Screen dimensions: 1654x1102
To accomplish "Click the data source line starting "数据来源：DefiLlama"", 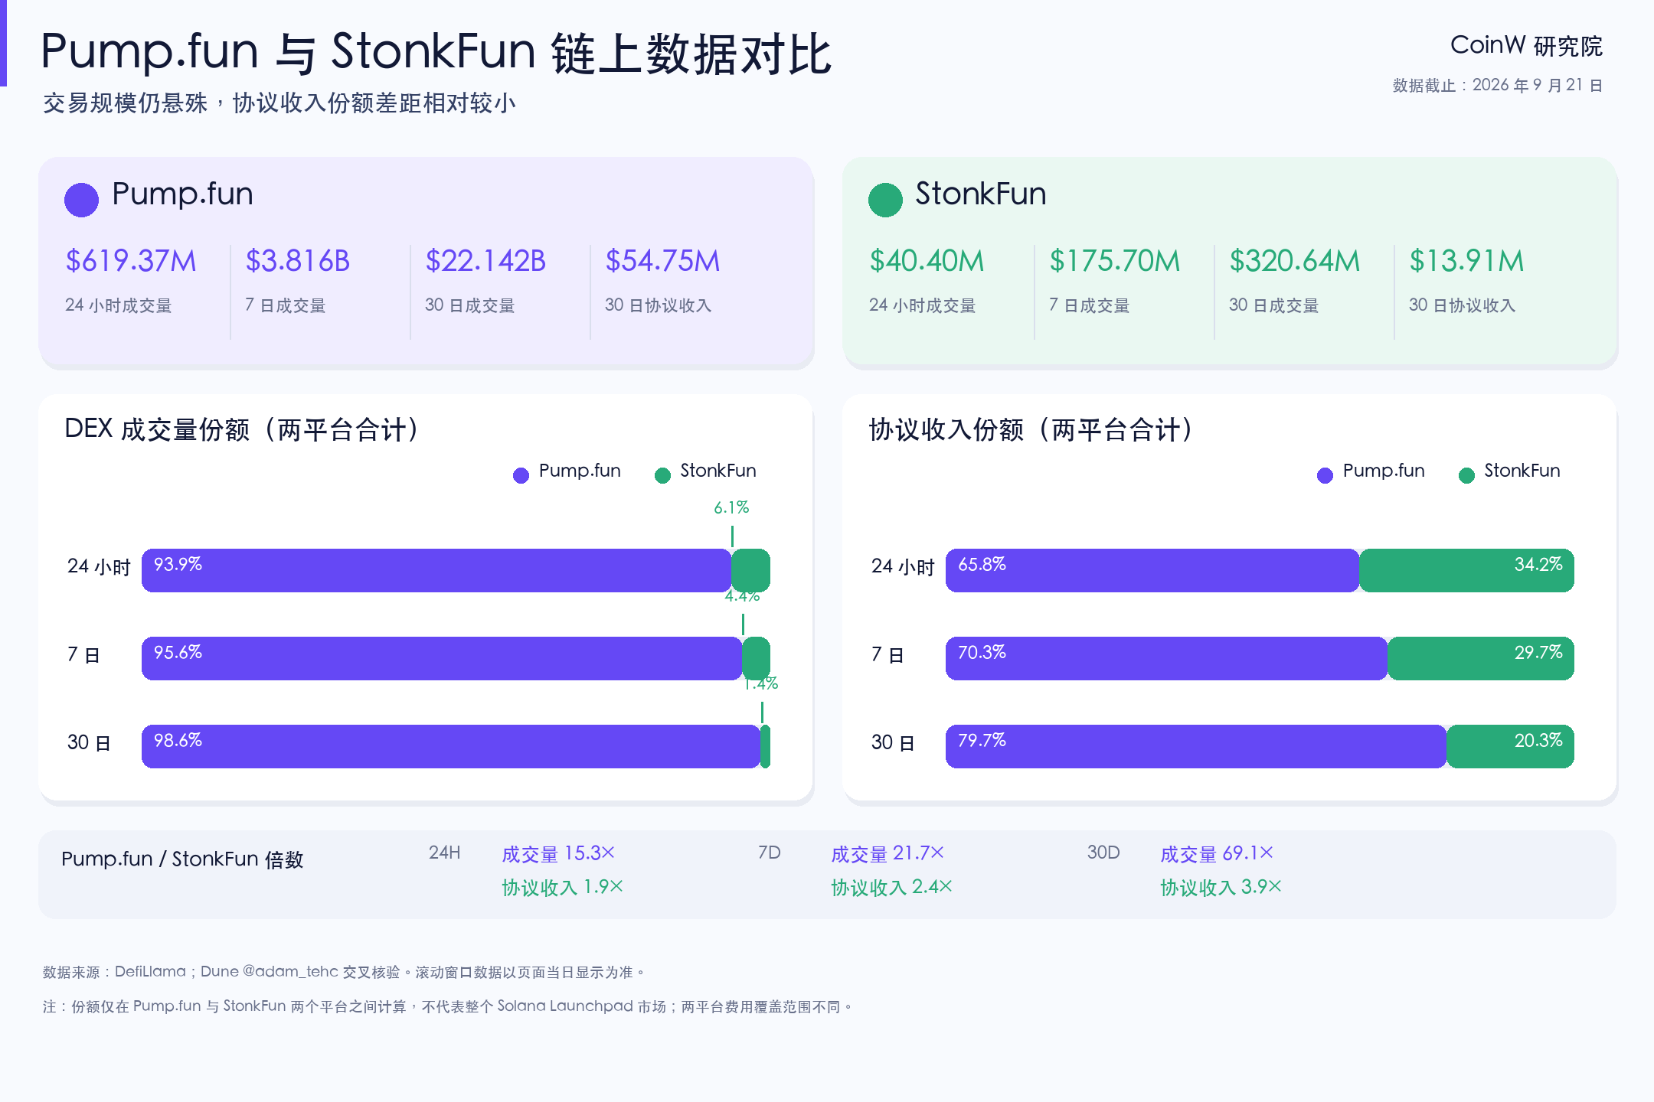I will coord(344,972).
